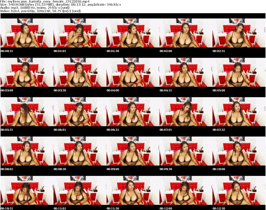Select the frame thumbnail above 00:03:00
Viewport: 266px width, 210px height.
27,72
